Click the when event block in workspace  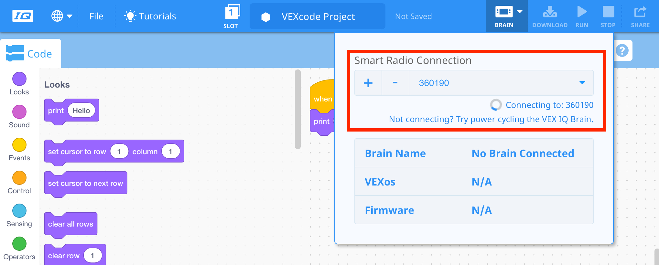tap(322, 96)
